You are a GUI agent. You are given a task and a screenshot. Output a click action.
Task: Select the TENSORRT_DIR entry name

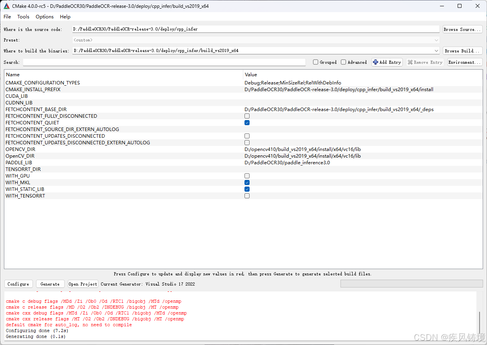pyautogui.click(x=23, y=169)
